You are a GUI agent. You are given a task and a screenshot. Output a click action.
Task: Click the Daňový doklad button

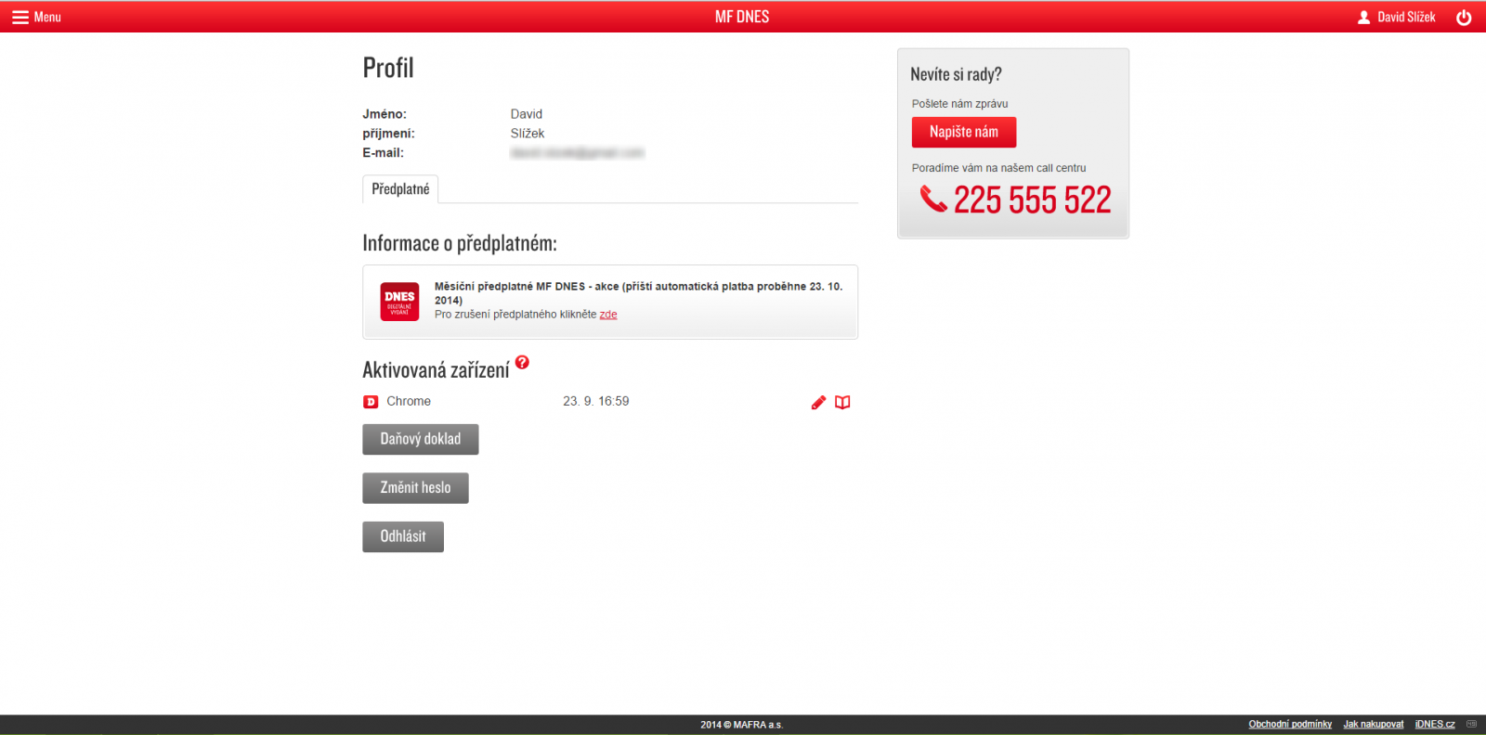(421, 439)
